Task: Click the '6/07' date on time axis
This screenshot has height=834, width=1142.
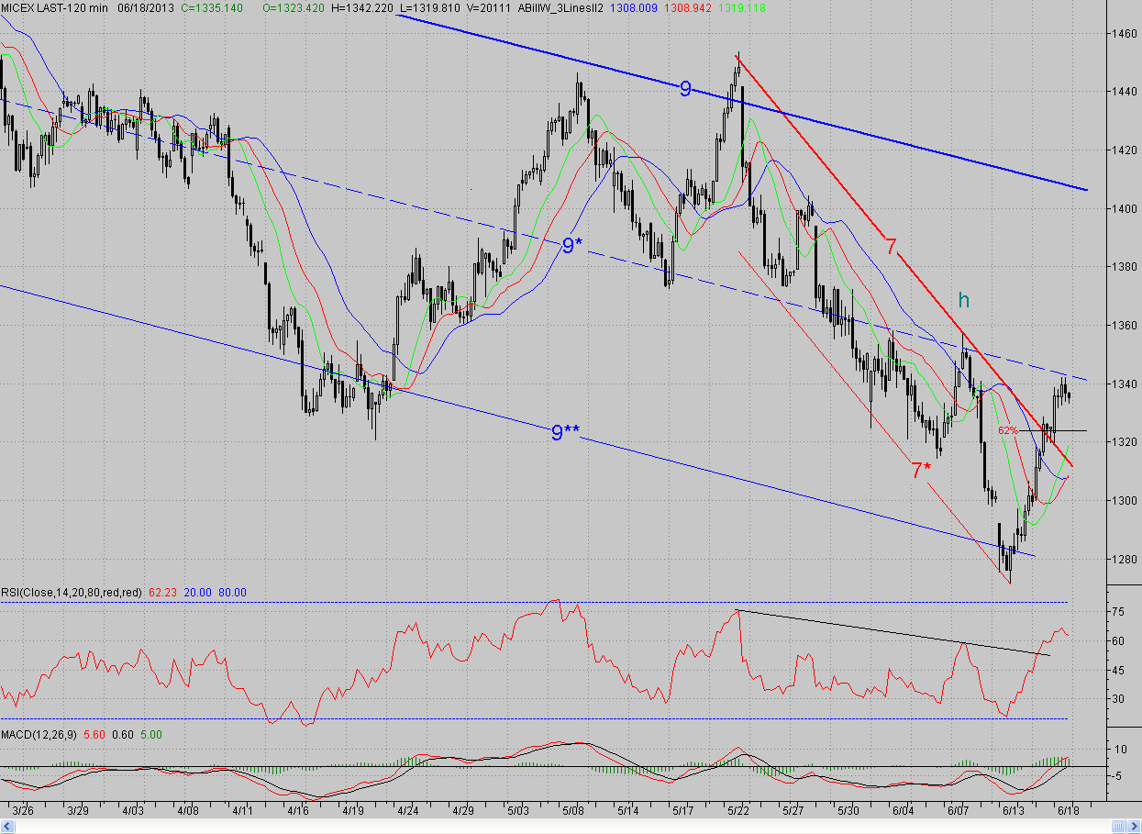Action: [959, 811]
